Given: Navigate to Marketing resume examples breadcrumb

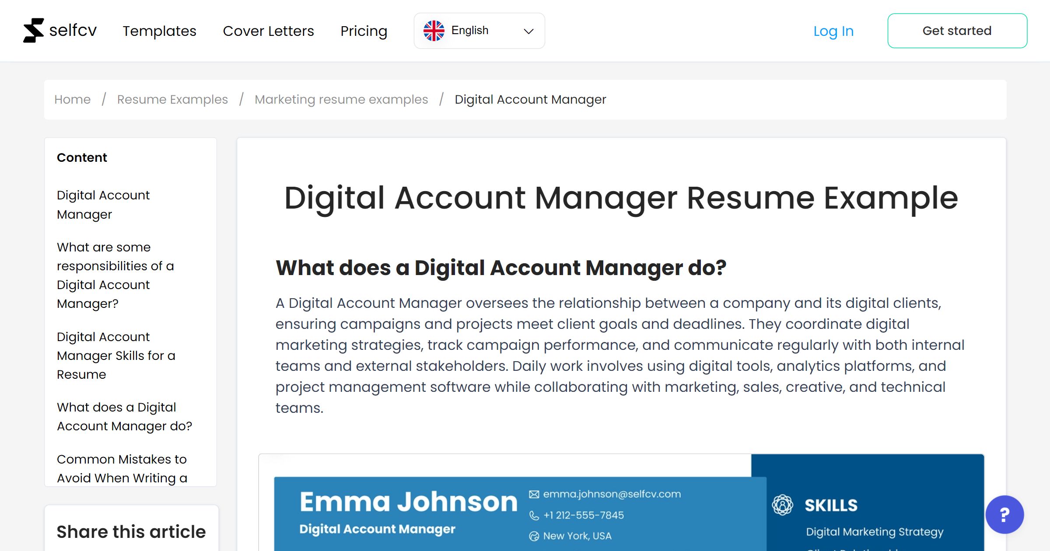Looking at the screenshot, I should [x=341, y=99].
